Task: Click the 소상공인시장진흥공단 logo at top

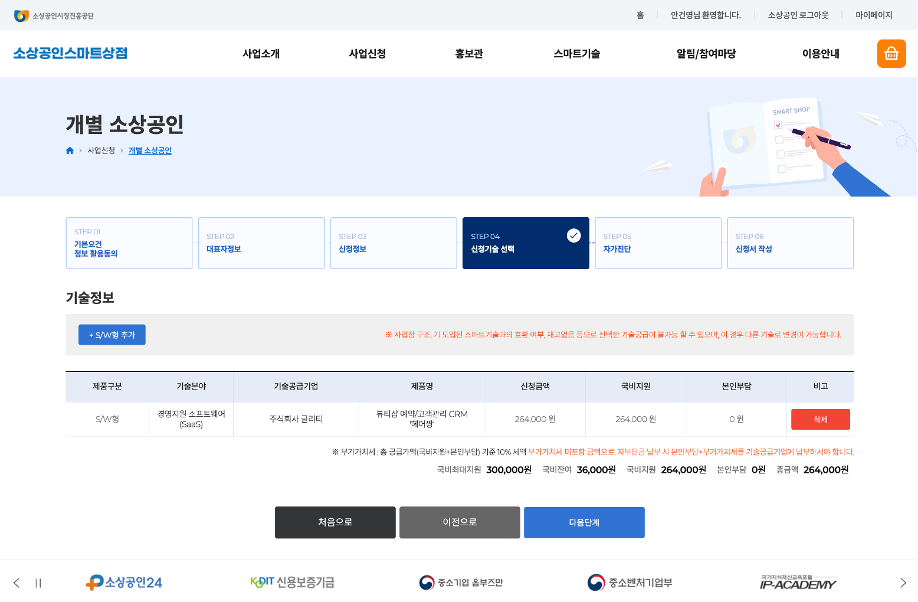Action: point(54,16)
